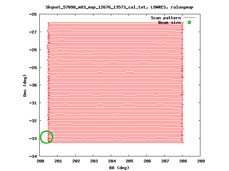Viewport: 229px width, 171px height.
Task: Click the 200 RA tick label
Action: [x=40, y=161]
